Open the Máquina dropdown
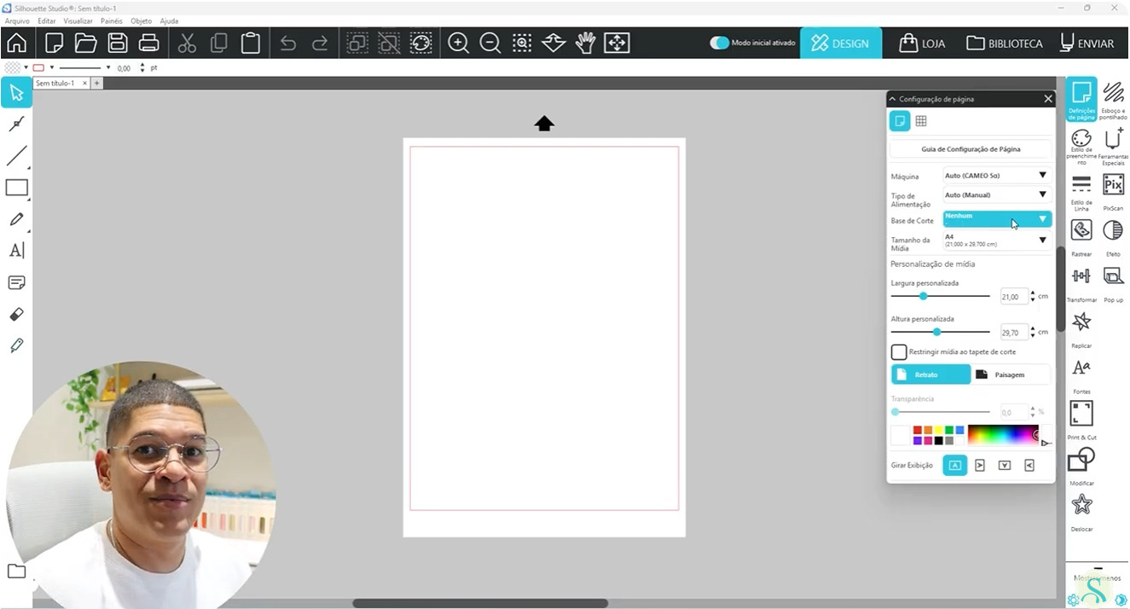Image resolution: width=1130 pixels, height=609 pixels. click(x=997, y=175)
